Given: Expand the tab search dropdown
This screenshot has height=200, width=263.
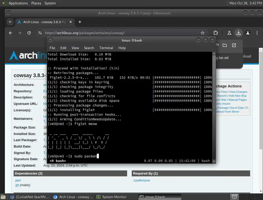Looking at the screenshot, I should pyautogui.click(x=10, y=22).
